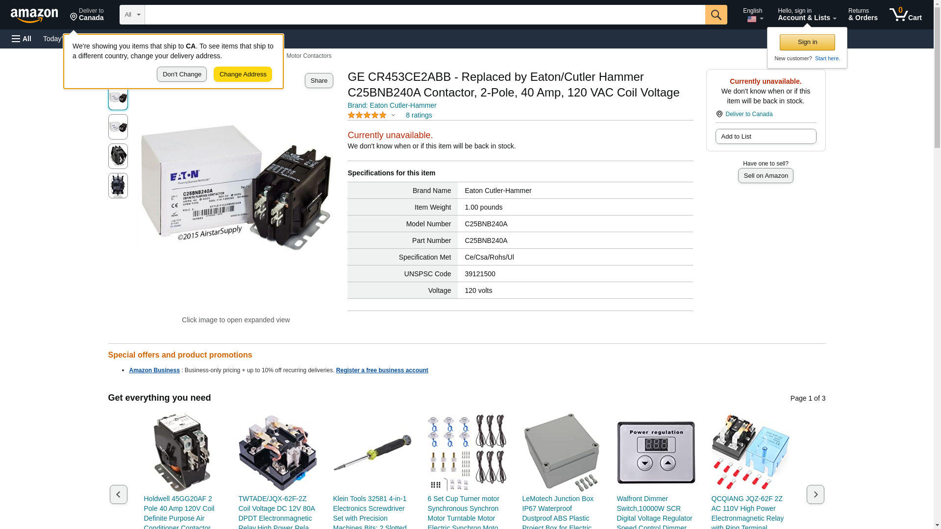This screenshot has height=529, width=941.
Task: Click Don't Change button
Action: tap(182, 74)
